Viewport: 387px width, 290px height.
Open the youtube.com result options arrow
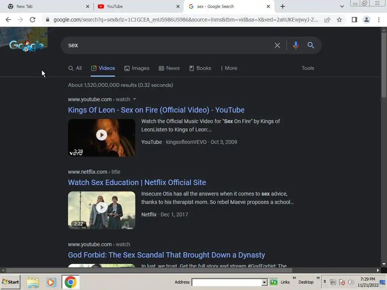pyautogui.click(x=135, y=99)
